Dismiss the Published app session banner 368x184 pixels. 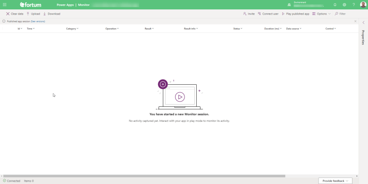coord(355,21)
